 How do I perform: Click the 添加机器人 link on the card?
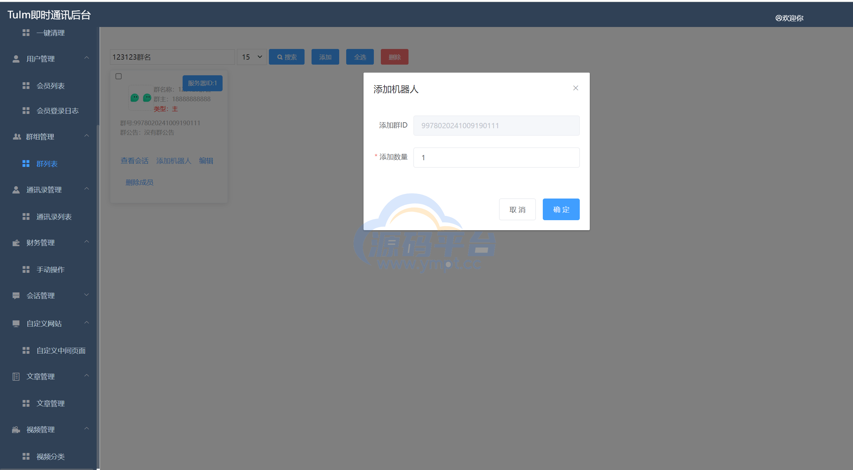click(174, 161)
